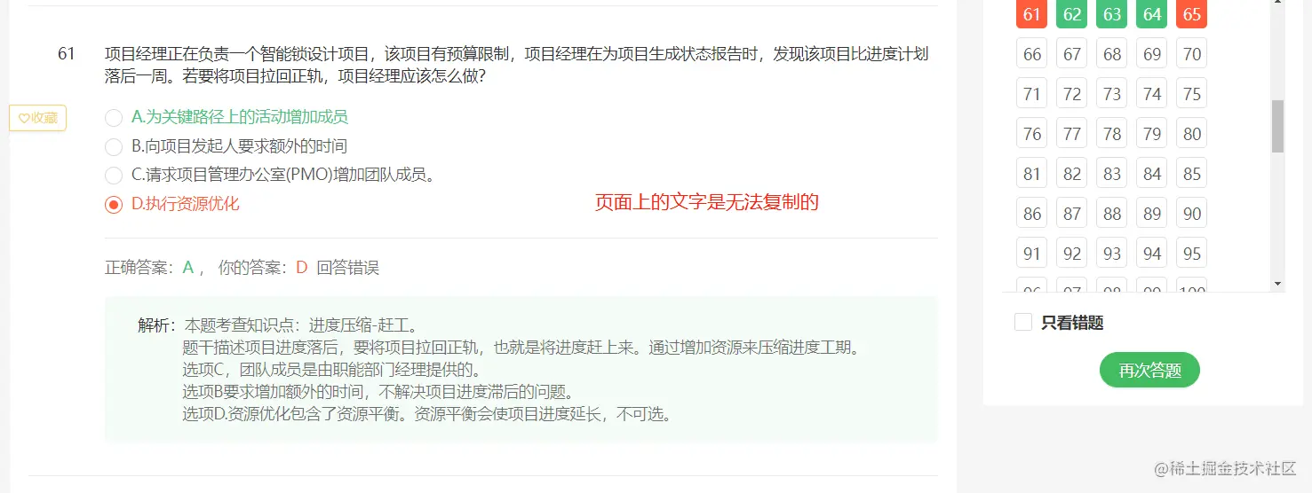
Task: Click the question list scrollbar thumb
Action: (1278, 126)
